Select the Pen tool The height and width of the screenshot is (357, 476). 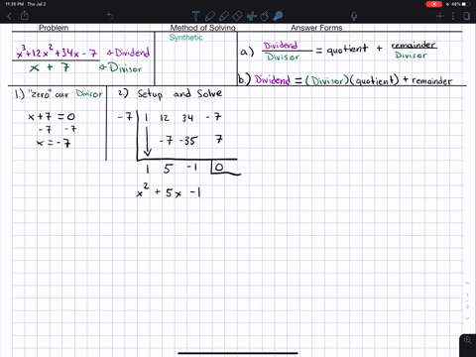[x=209, y=16]
